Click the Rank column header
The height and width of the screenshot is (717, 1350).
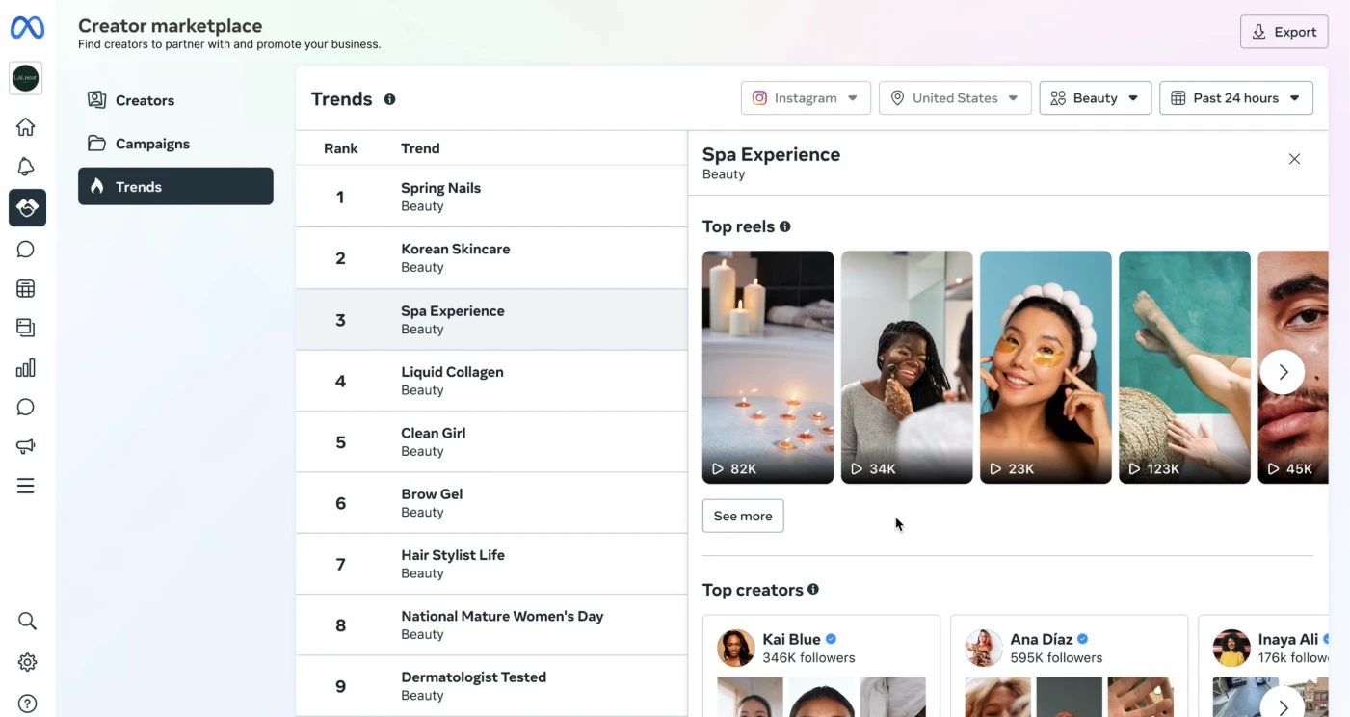pyautogui.click(x=341, y=148)
